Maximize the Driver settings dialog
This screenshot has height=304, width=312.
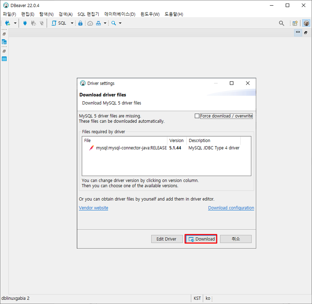pos(232,83)
